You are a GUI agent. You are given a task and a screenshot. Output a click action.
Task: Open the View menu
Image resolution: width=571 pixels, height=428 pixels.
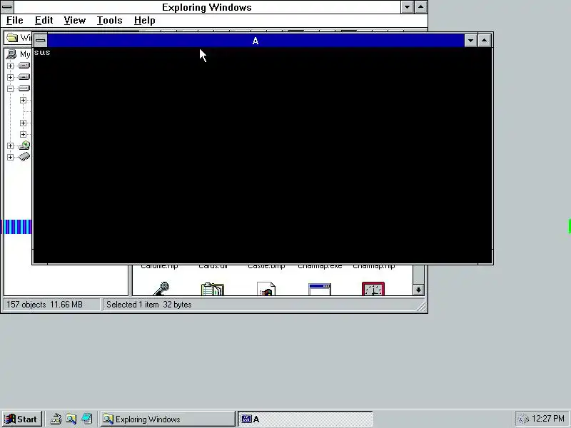(74, 21)
